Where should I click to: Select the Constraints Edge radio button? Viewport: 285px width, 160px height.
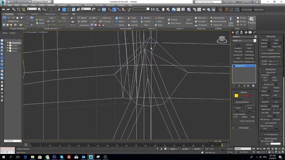pos(271,77)
